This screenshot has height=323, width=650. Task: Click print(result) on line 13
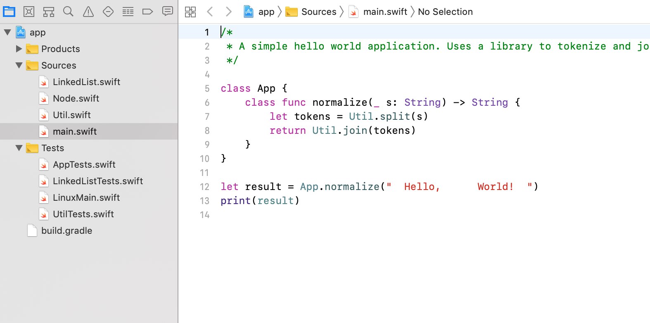tap(260, 201)
